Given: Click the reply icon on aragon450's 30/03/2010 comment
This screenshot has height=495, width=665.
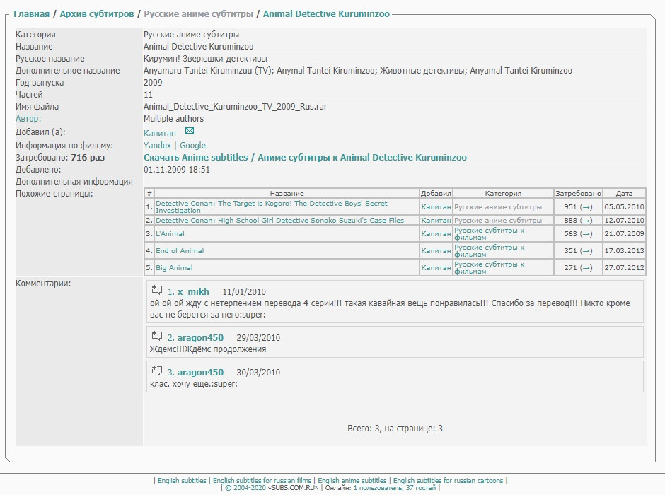Looking at the screenshot, I should pos(158,371).
